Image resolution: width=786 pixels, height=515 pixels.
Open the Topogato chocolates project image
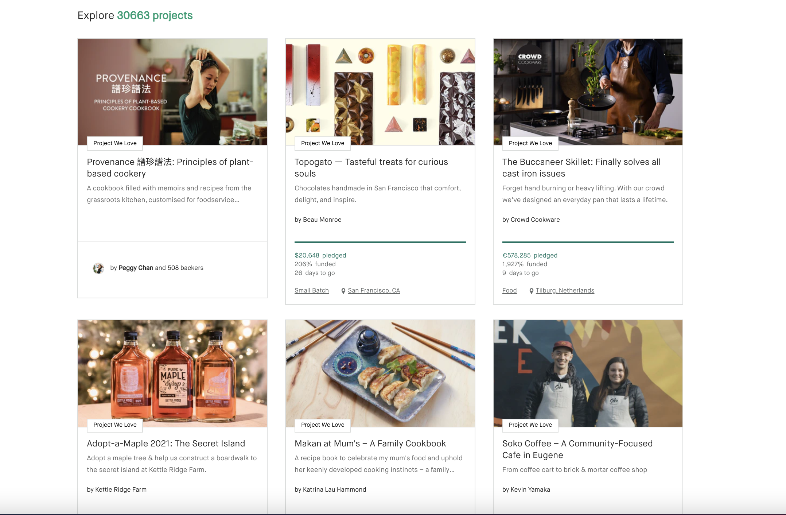coord(380,92)
